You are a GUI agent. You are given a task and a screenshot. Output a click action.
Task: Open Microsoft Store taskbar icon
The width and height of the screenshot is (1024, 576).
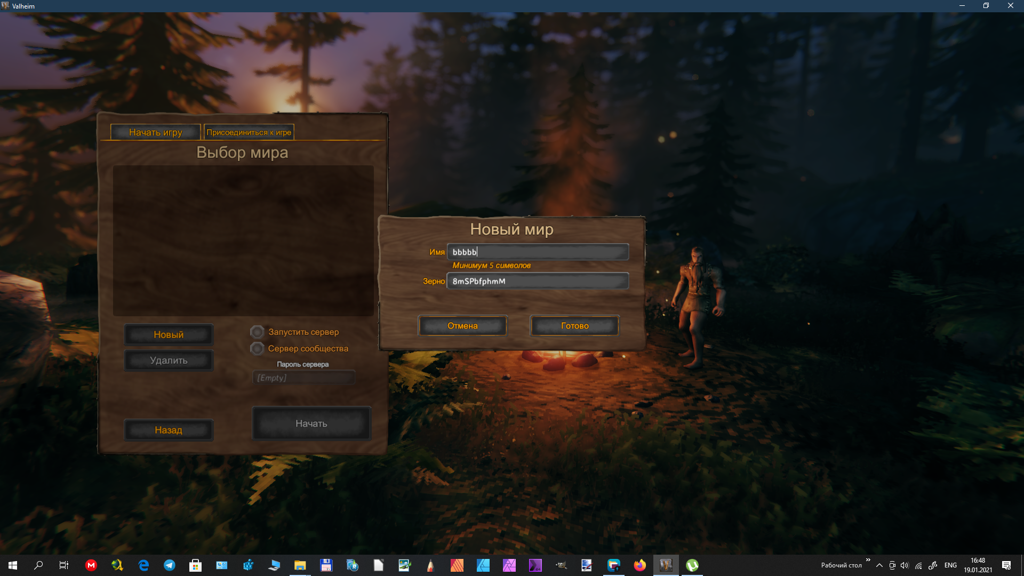click(195, 565)
